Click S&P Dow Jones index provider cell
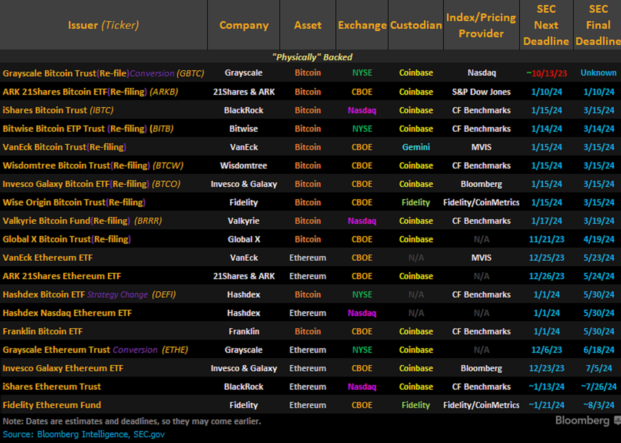This screenshot has width=621, height=443. [481, 92]
